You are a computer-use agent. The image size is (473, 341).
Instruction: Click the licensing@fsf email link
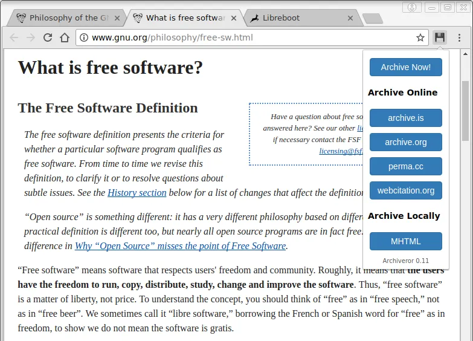pos(341,151)
